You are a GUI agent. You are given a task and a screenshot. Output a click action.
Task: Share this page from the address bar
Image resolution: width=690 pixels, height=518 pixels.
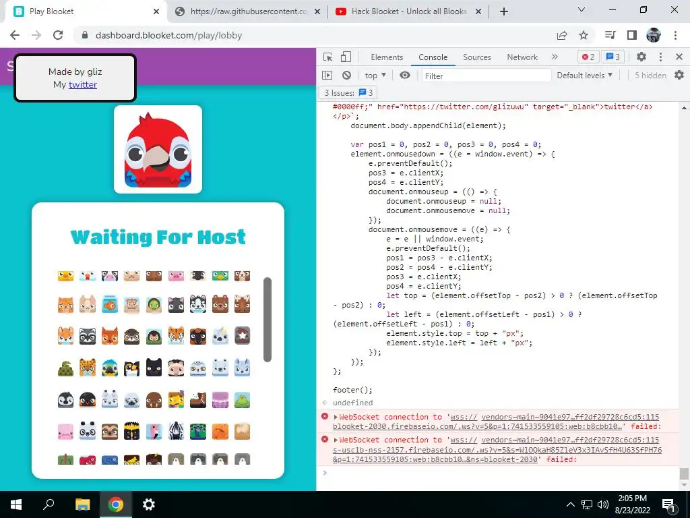(x=562, y=35)
